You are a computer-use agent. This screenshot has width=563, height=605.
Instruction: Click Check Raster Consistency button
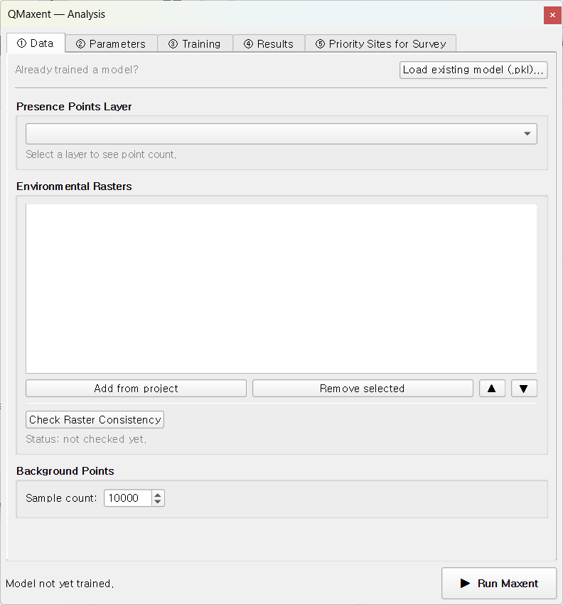(95, 419)
